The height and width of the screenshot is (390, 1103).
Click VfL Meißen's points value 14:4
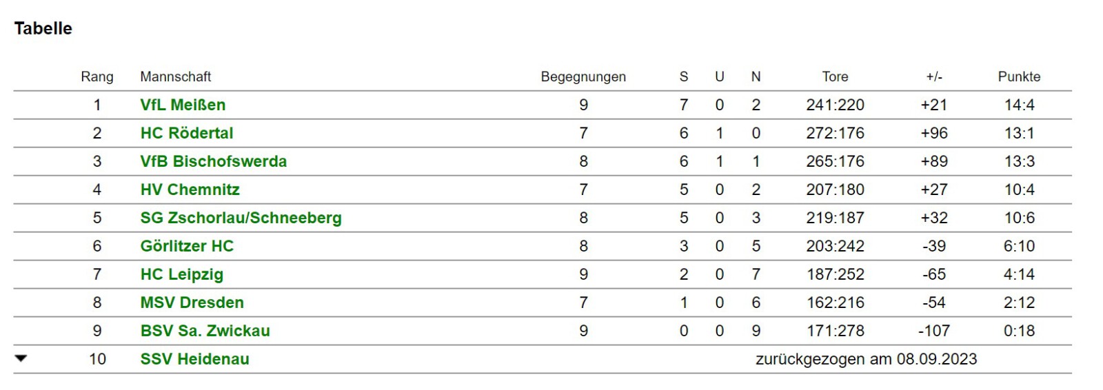(x=1019, y=105)
